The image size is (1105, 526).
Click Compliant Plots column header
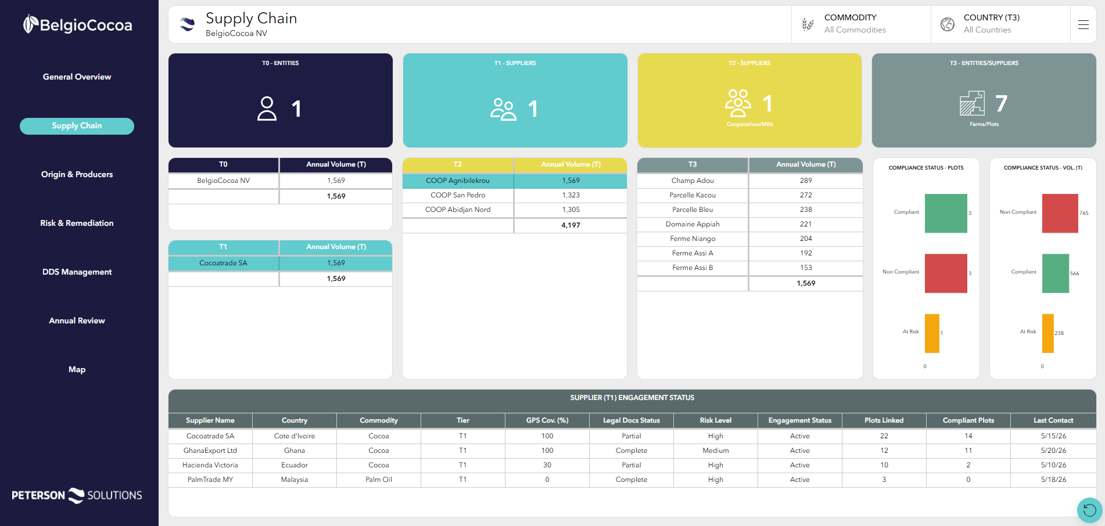(x=968, y=420)
